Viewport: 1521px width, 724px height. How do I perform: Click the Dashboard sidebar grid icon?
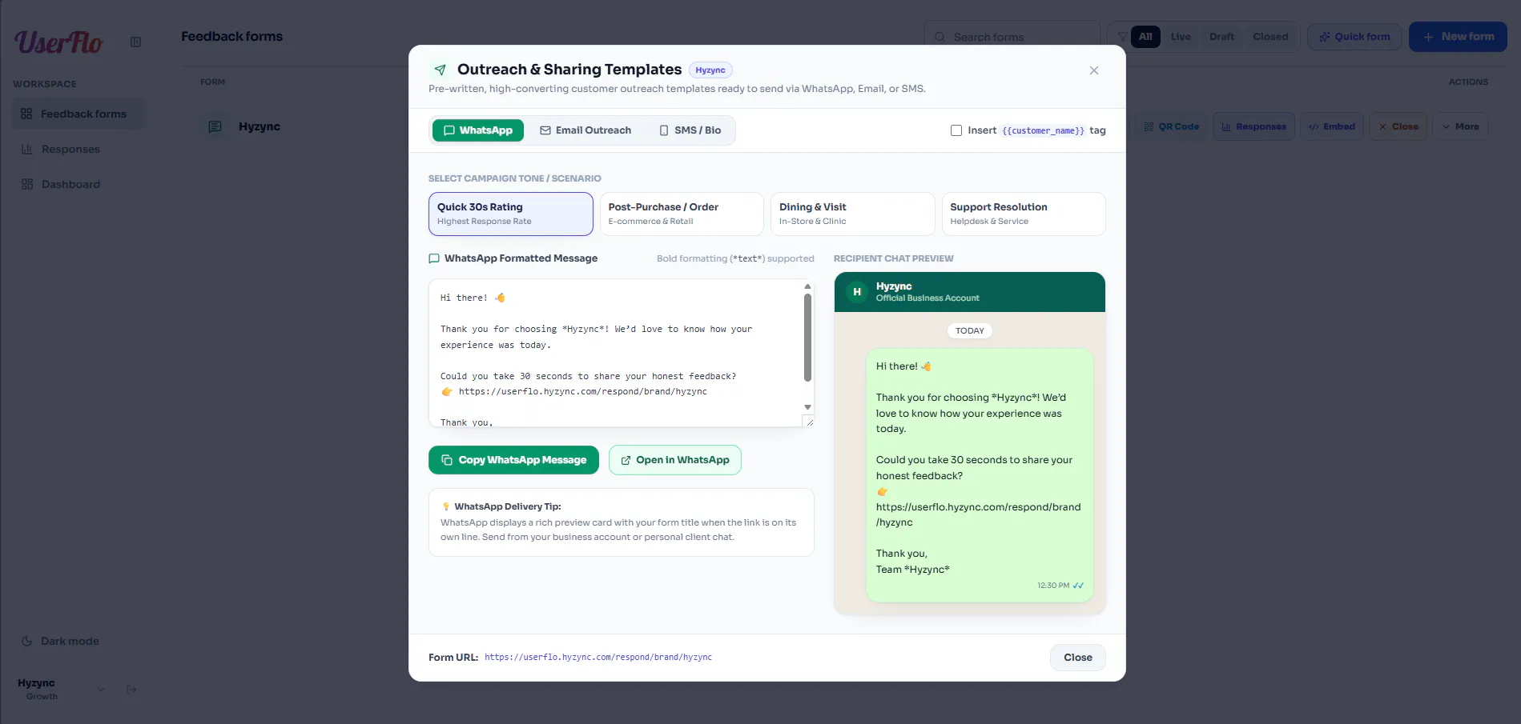coord(26,184)
